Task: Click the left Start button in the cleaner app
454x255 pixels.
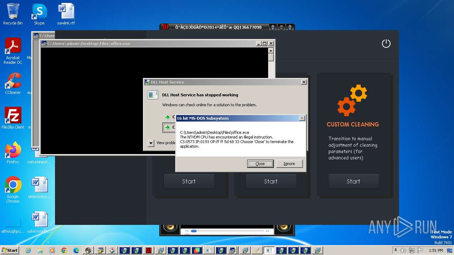Action: click(x=189, y=181)
